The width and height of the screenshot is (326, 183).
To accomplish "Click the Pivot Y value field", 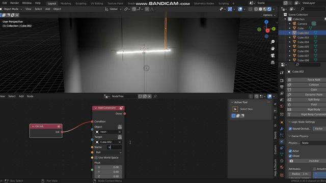I will pos(108,172).
